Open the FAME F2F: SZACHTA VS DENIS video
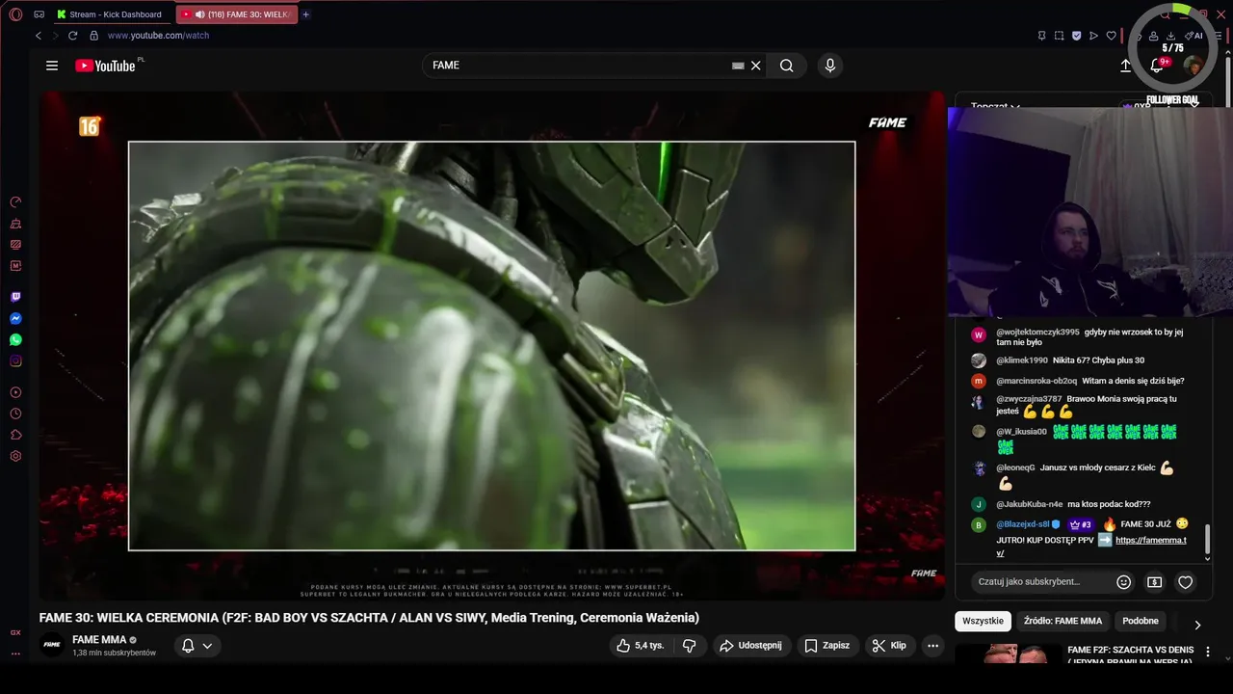Viewport: 1233px width, 694px height. (x=1130, y=655)
